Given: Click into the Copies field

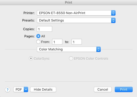Looking at the screenshot, I should (x=44, y=29).
